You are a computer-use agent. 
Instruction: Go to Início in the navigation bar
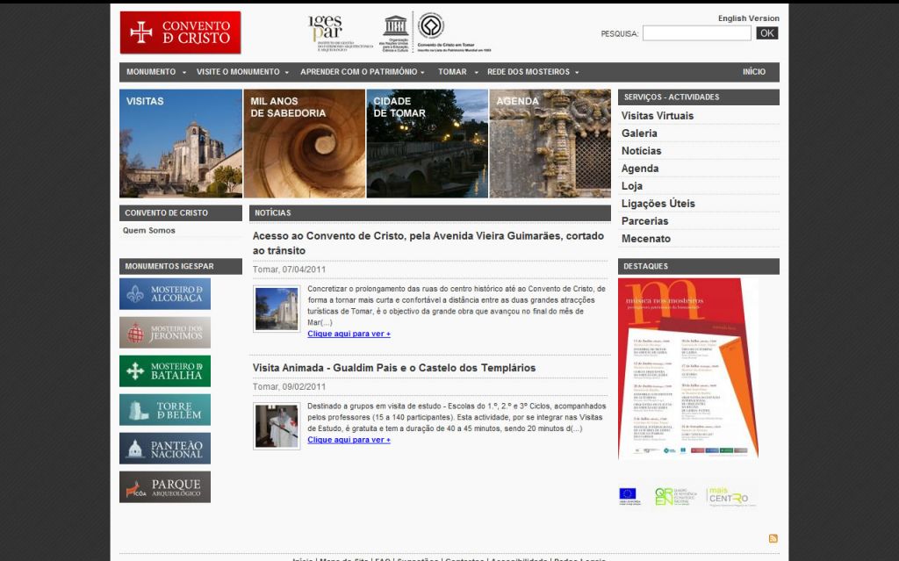[x=753, y=72]
